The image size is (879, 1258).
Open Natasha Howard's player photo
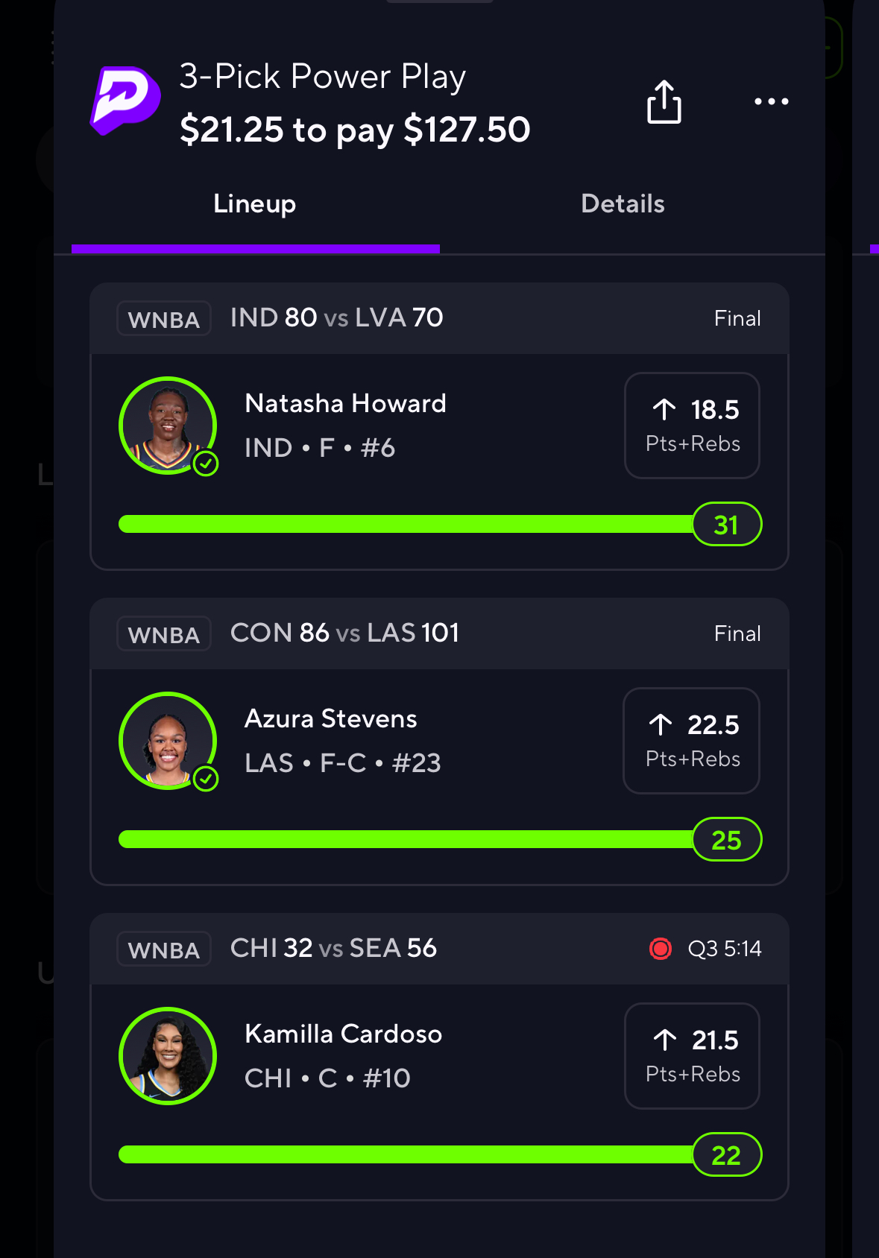click(x=168, y=426)
